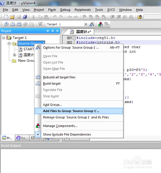Click the Save All icon
The height and width of the screenshot is (173, 161).
click(25, 17)
